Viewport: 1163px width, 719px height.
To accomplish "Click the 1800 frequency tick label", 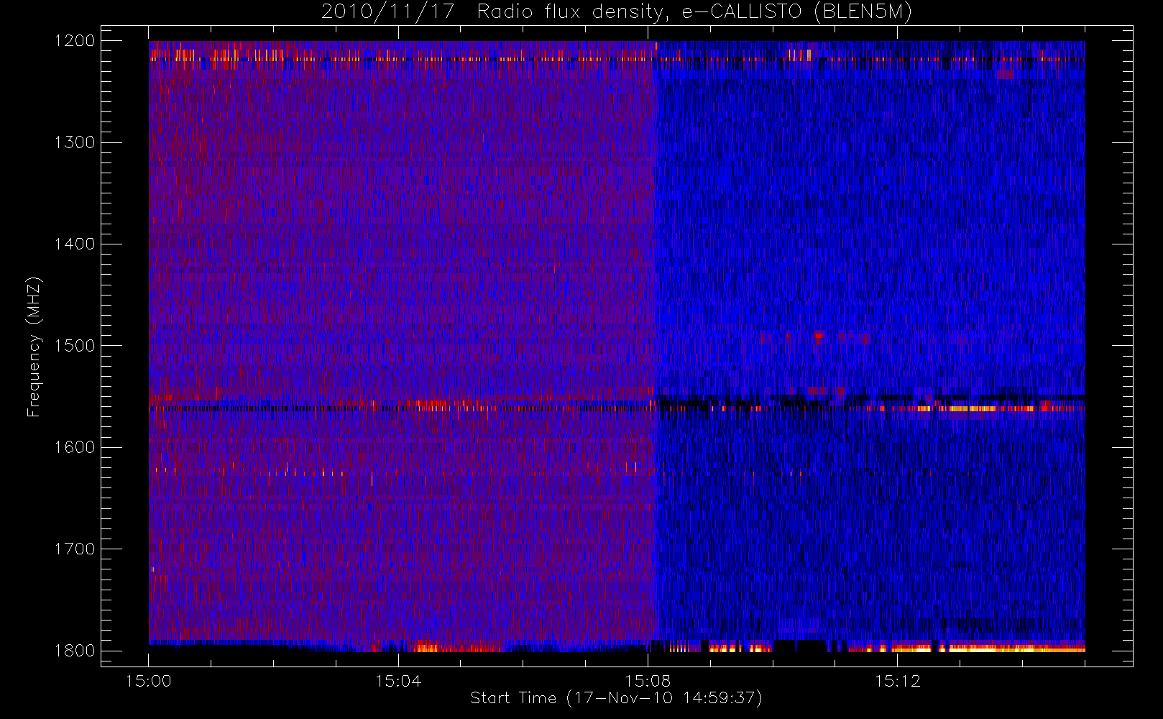I will (x=75, y=651).
